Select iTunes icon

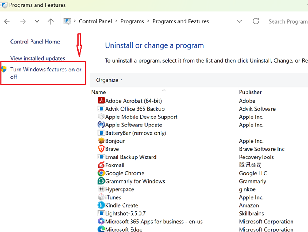101,197
